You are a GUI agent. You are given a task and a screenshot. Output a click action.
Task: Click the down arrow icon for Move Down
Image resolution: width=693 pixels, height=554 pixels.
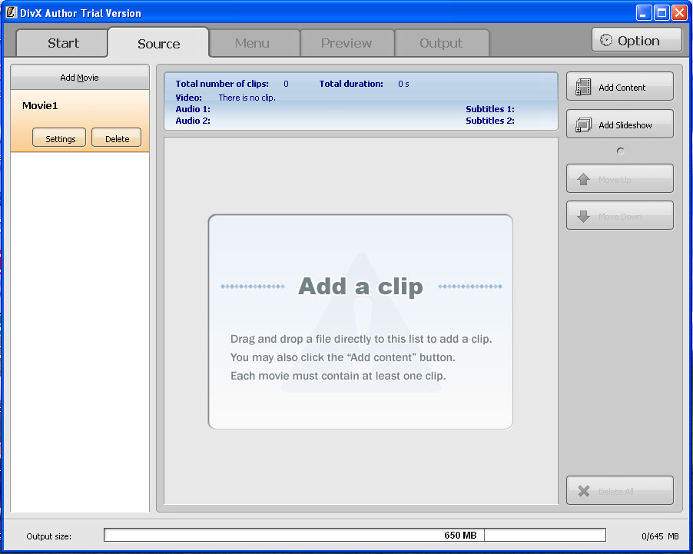pos(583,216)
